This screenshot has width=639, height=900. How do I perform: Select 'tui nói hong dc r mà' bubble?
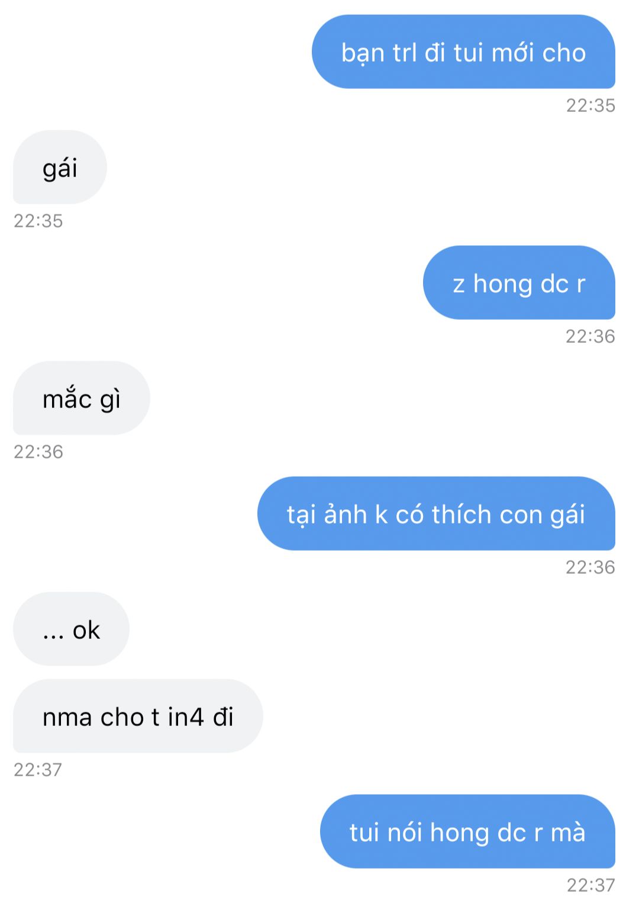tap(467, 832)
